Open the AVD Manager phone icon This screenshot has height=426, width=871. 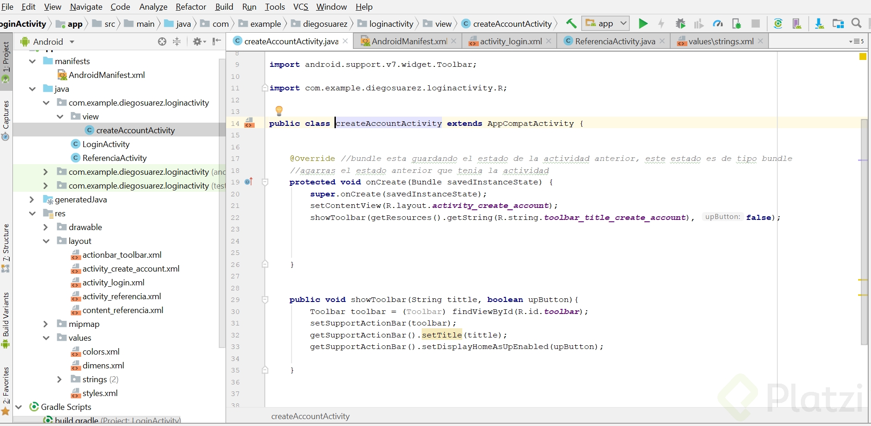click(x=797, y=24)
